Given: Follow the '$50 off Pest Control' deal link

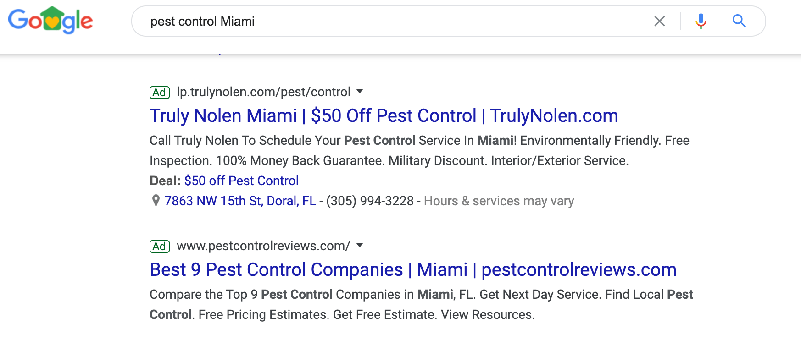Looking at the screenshot, I should coord(241,181).
